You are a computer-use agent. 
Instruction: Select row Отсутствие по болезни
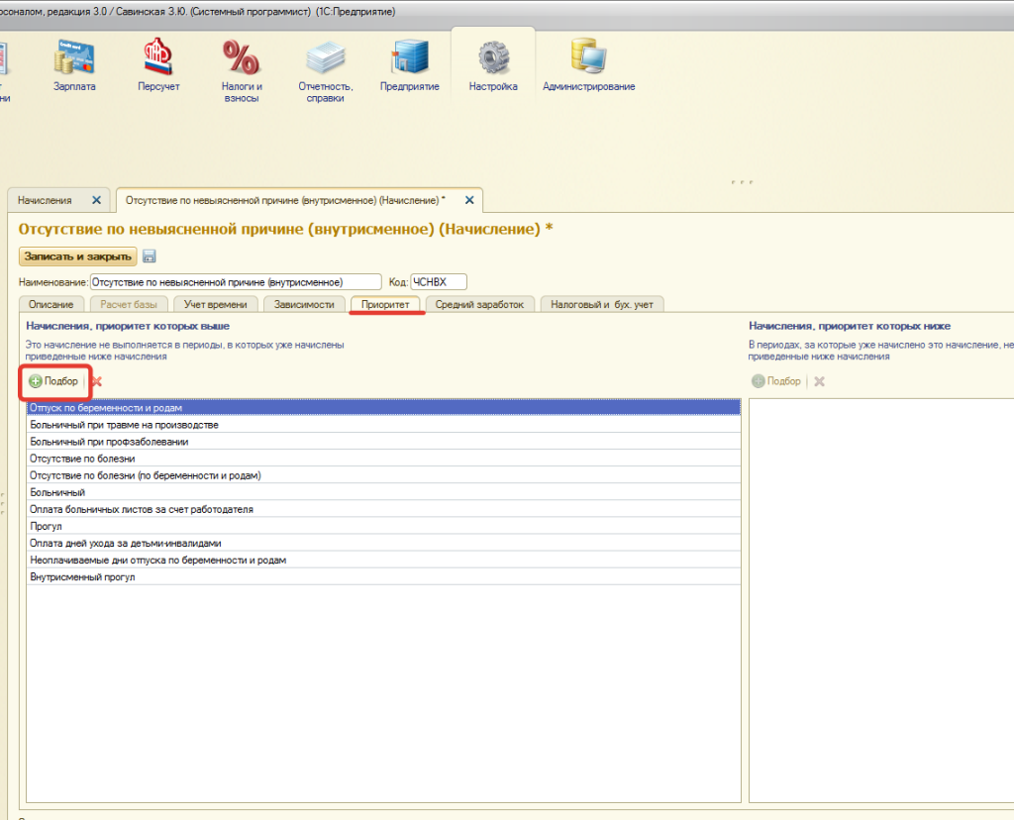(383, 459)
